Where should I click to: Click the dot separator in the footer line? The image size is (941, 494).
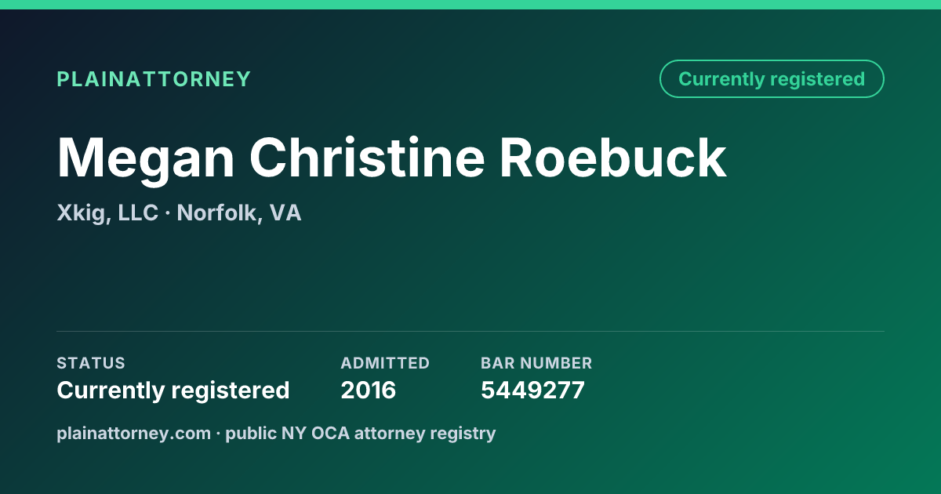click(219, 434)
